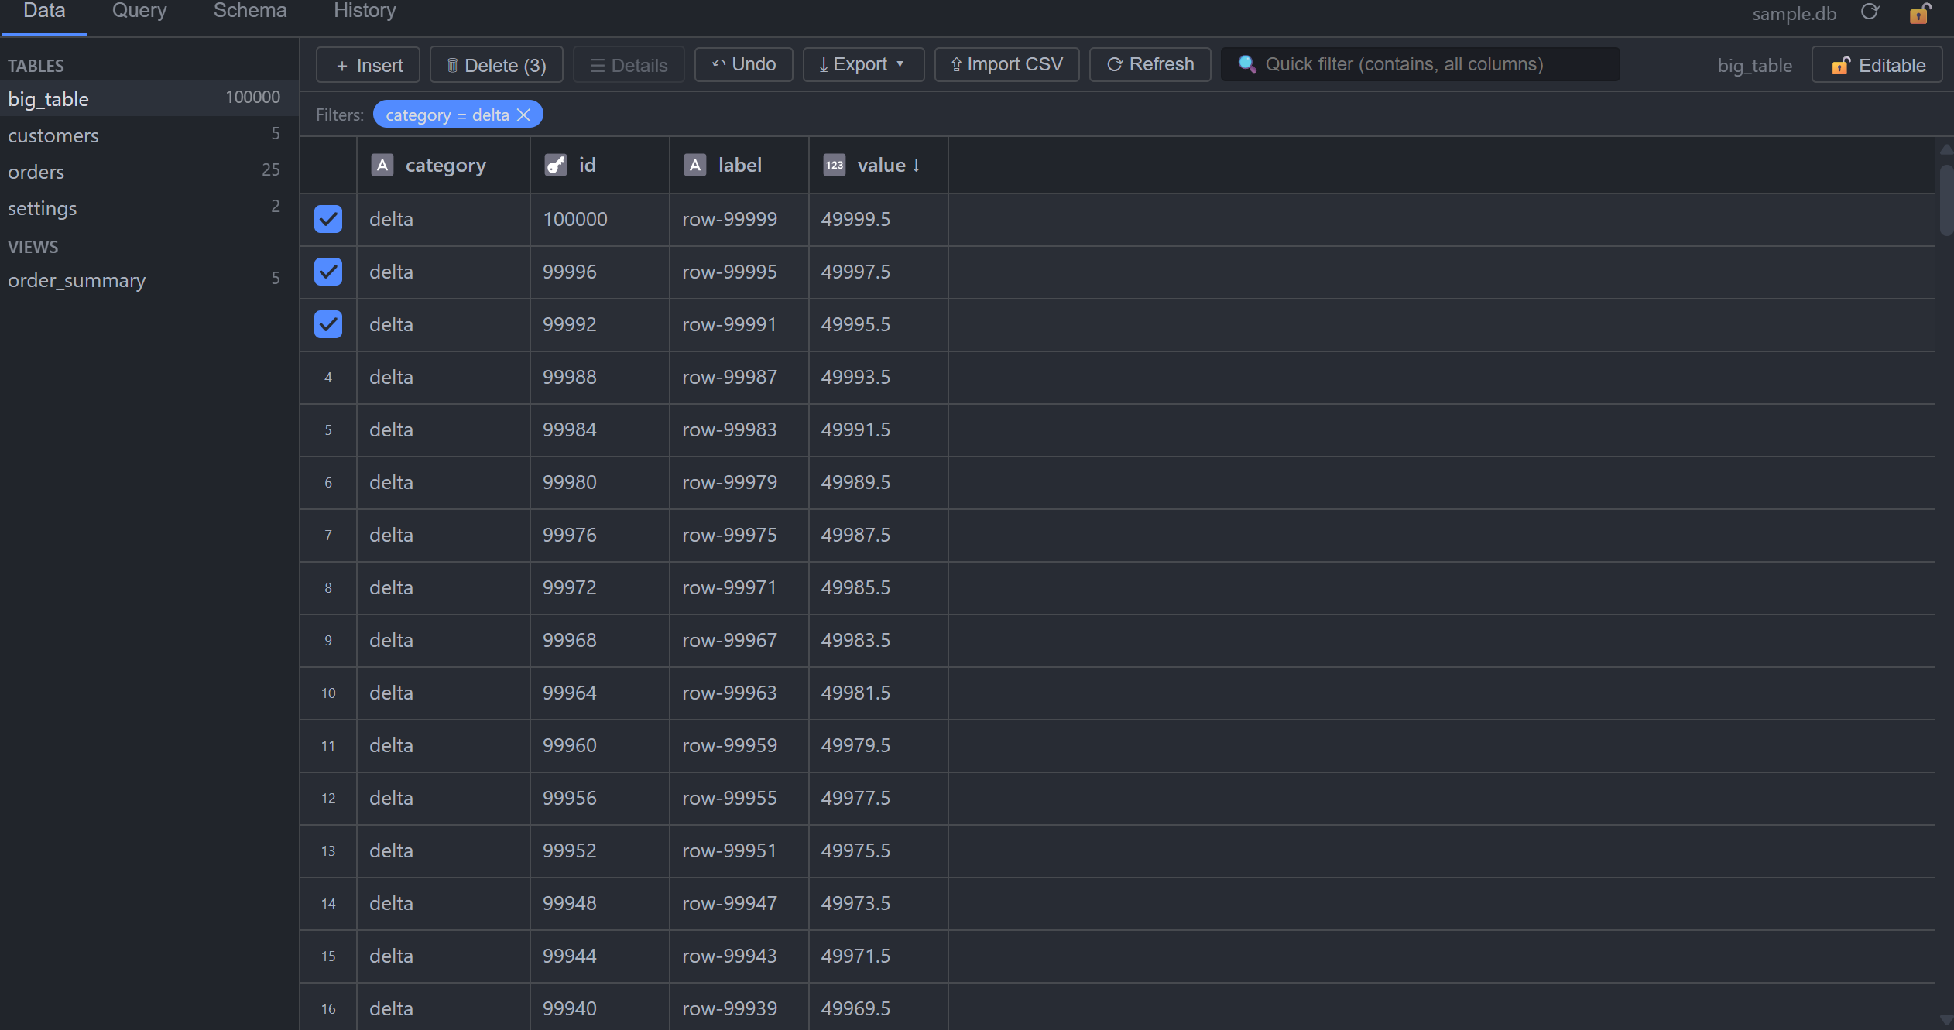Open the customers table

(149, 135)
